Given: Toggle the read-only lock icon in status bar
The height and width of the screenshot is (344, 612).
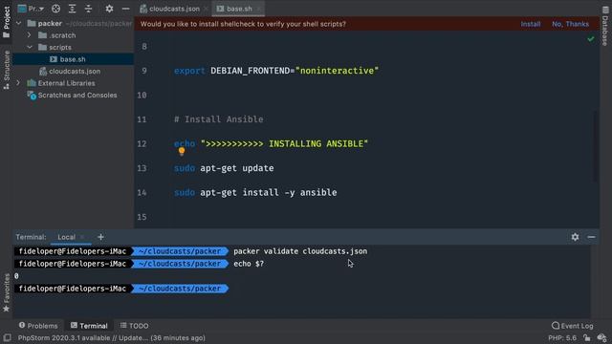Looking at the screenshot, I should tap(586, 337).
